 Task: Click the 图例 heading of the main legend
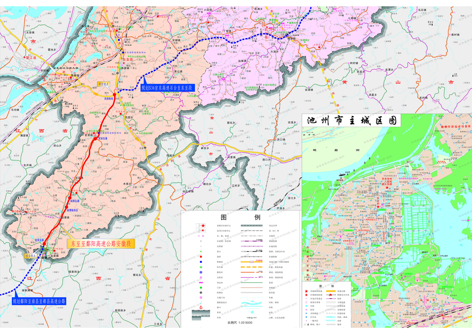point(240,217)
